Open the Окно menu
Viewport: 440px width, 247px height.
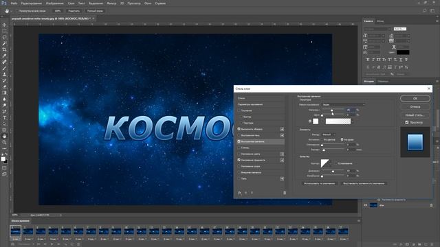[x=148, y=3]
